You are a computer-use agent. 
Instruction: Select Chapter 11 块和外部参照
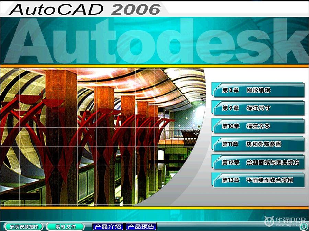(258, 144)
